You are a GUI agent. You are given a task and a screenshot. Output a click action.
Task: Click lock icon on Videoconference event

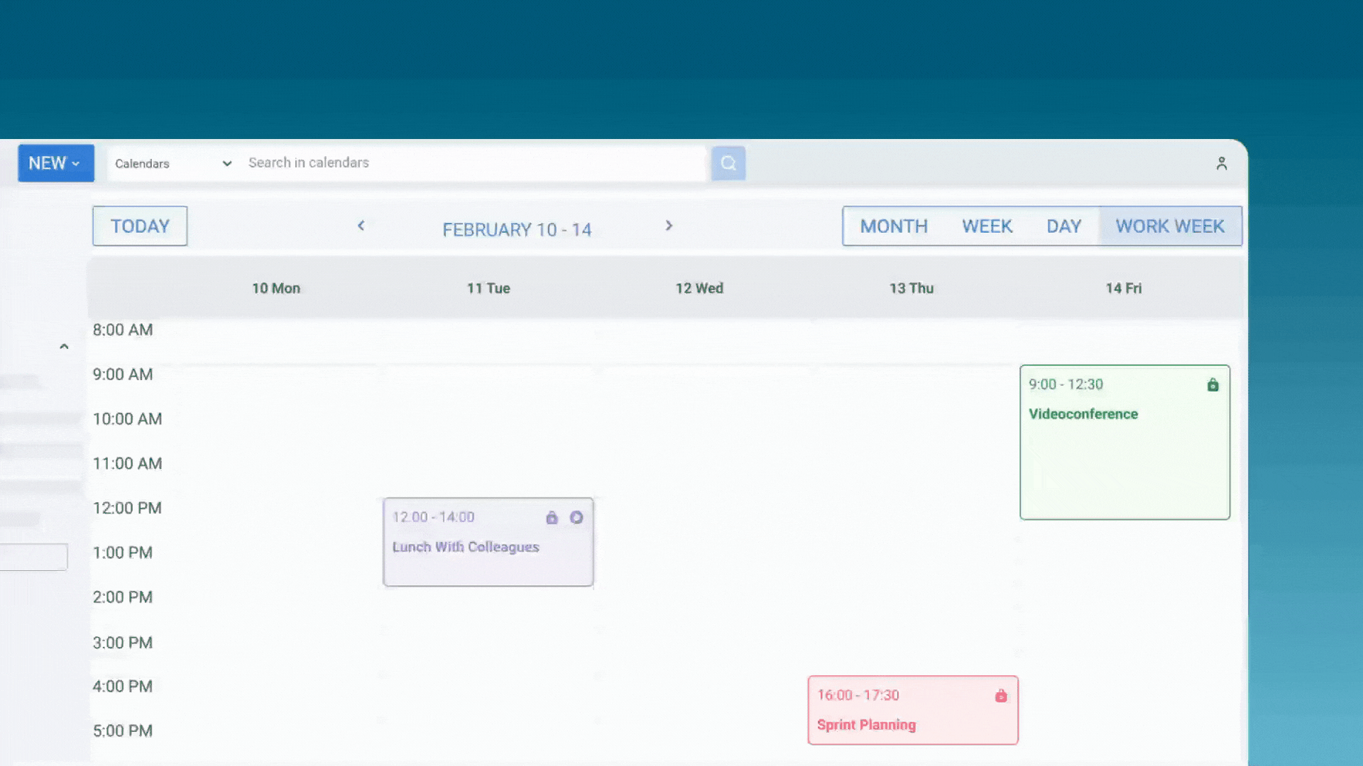tap(1213, 385)
